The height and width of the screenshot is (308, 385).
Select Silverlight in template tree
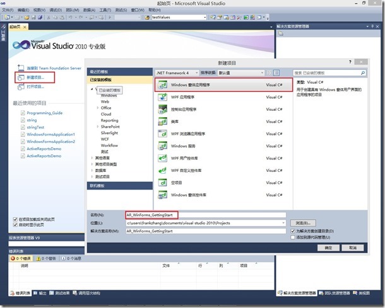(109, 133)
